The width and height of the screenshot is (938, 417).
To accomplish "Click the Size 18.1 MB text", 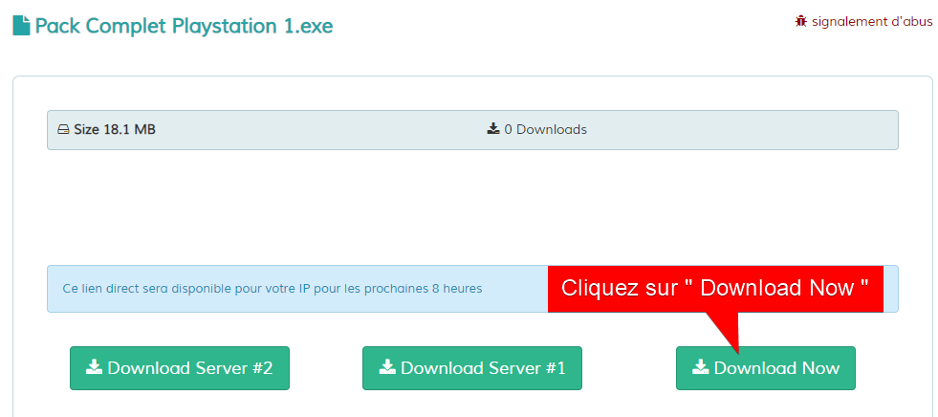I will tap(115, 129).
